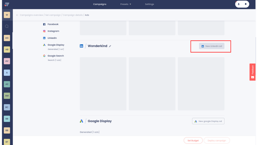Click the back arrow in breadcrumb
This screenshot has height=145, width=258.
click(x=17, y=15)
